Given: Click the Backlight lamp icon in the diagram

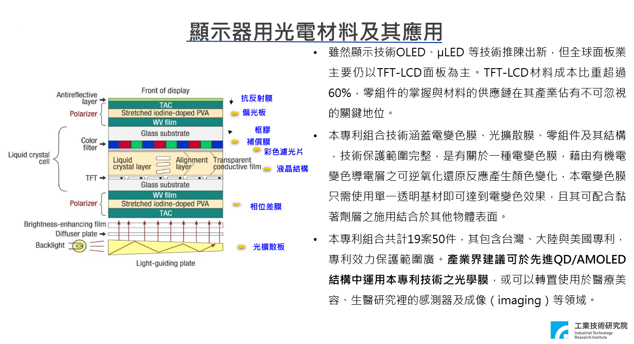Looking at the screenshot, I should (x=79, y=246).
